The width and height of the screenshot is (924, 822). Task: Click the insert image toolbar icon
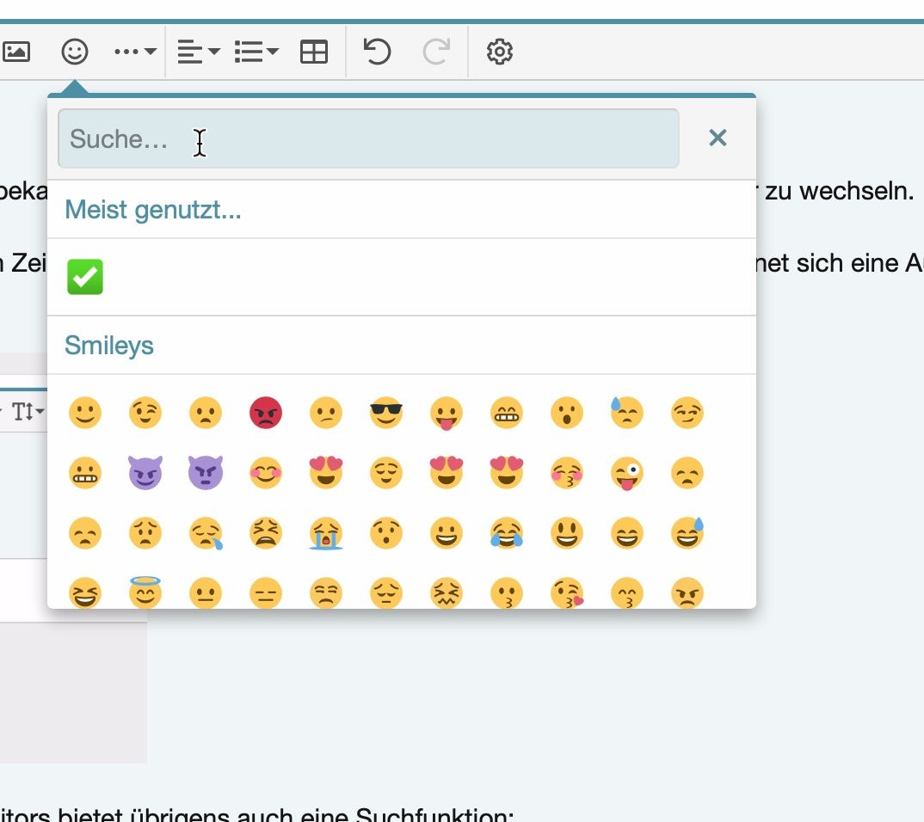click(x=16, y=52)
